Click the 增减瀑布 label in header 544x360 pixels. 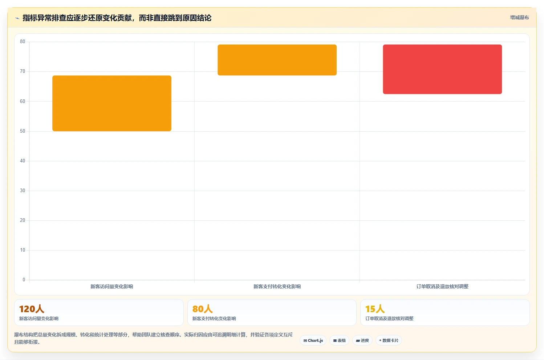click(519, 17)
